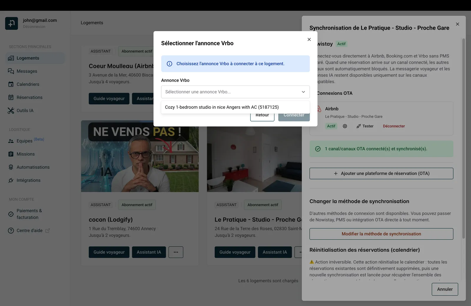This screenshot has height=306, width=471.
Task: Close the Synchronisation side panel
Action: pyautogui.click(x=457, y=24)
